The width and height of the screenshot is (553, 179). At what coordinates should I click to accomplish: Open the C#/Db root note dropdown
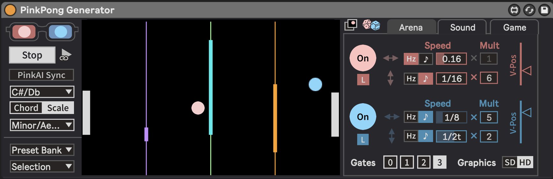coord(42,92)
